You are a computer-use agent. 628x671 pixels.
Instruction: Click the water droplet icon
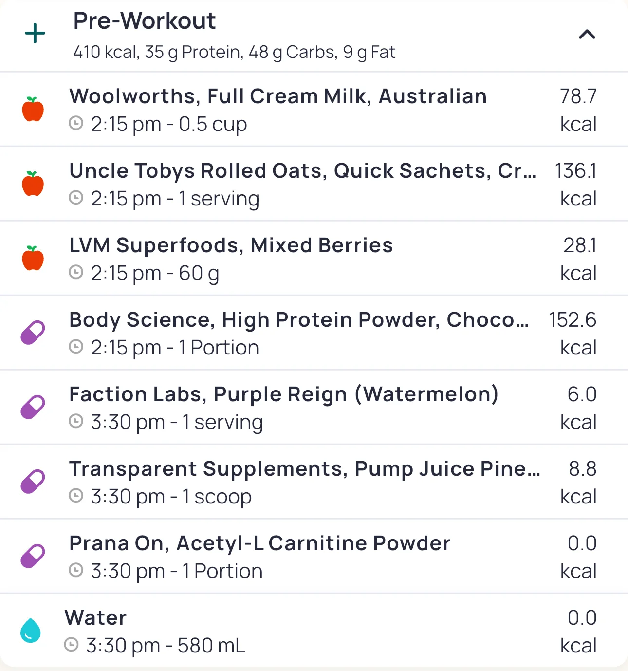click(x=31, y=631)
